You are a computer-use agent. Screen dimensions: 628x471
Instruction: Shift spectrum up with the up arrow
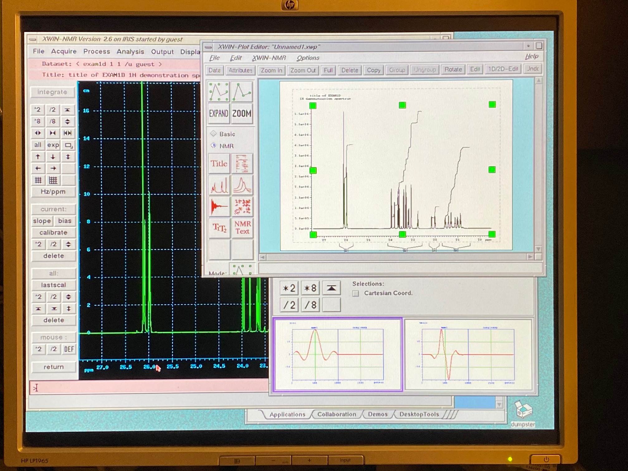(38, 157)
